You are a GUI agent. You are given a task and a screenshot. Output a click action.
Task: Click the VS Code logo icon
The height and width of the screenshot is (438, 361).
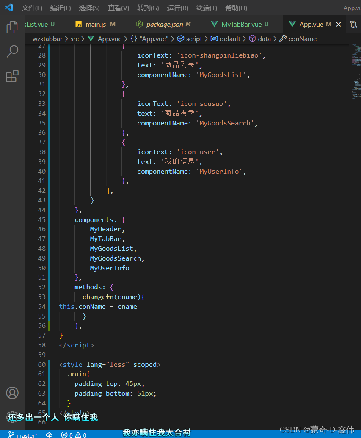point(9,8)
